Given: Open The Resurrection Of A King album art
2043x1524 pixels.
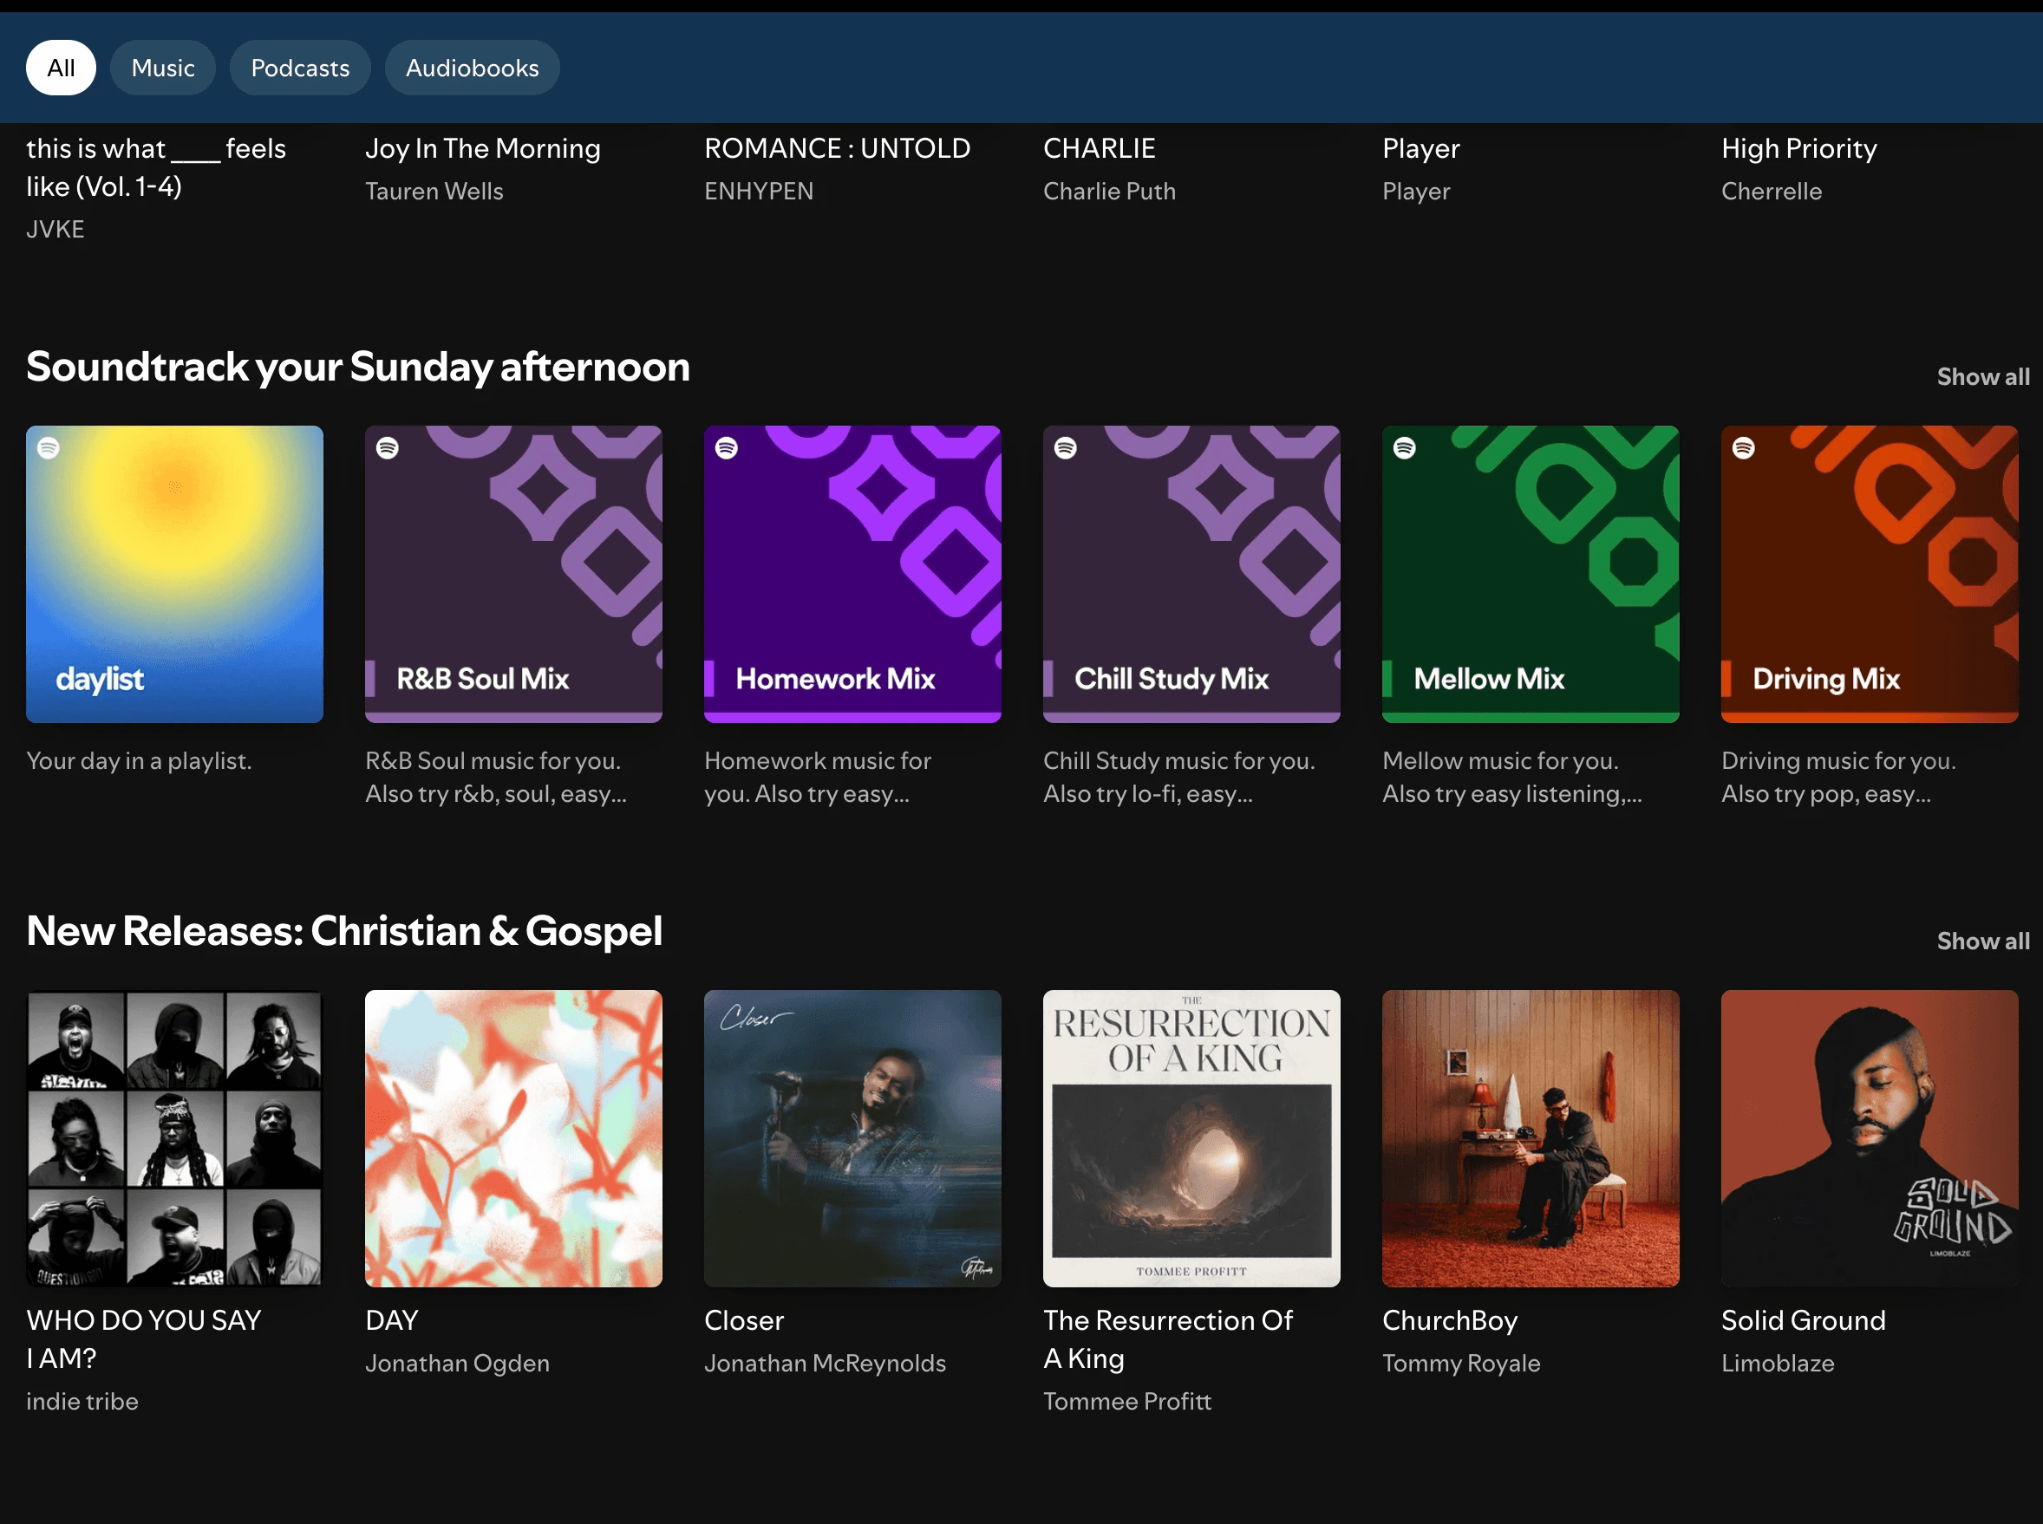Looking at the screenshot, I should point(1191,1138).
